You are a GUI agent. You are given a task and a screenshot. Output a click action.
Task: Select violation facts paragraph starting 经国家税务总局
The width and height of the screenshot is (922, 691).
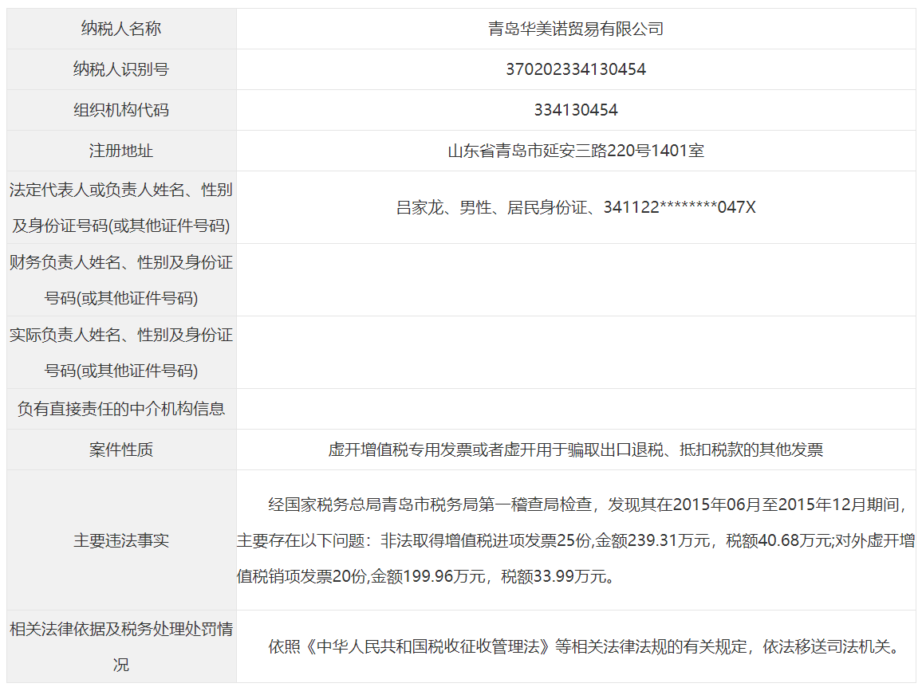[x=575, y=540]
